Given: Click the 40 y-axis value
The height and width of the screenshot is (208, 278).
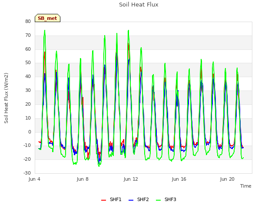Looking at the screenshot, I should pyautogui.click(x=28, y=77).
